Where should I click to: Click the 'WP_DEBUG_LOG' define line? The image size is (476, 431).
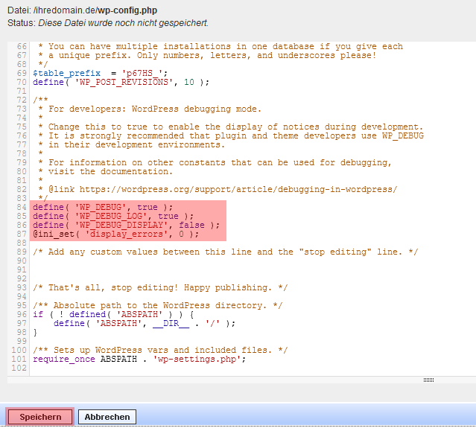pos(113,216)
